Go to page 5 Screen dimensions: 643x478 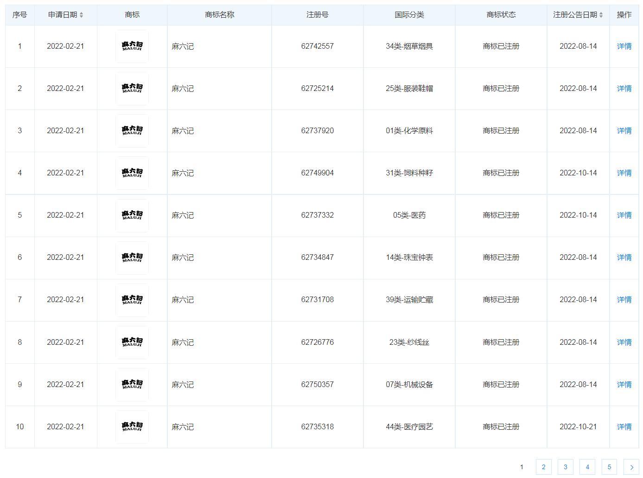coord(609,467)
